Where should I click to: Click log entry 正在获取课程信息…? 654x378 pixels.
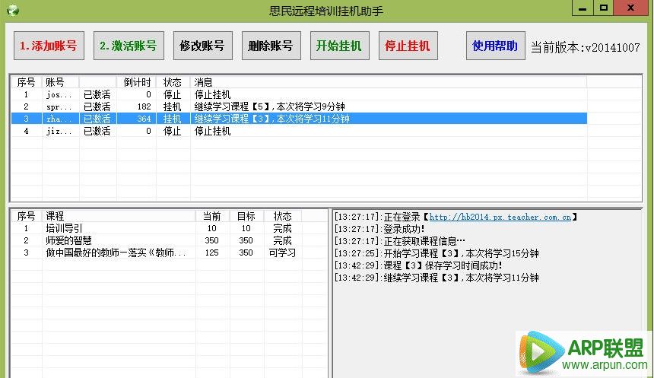click(x=399, y=241)
